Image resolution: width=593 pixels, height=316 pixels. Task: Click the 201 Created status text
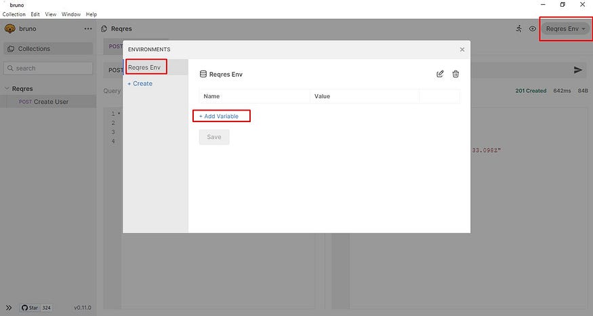click(531, 91)
